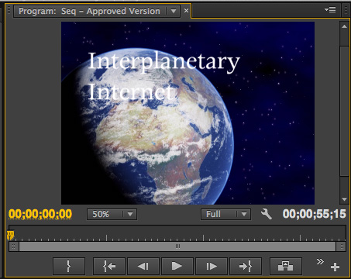Step back one frame
This screenshot has height=279, width=351.
143,266
